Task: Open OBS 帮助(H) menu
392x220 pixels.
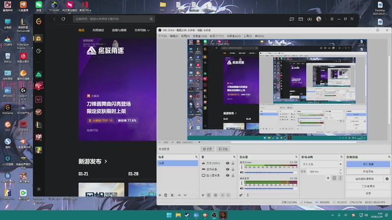Action: tap(260, 36)
